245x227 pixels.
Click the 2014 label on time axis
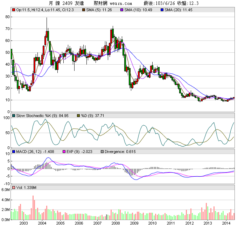226,223
